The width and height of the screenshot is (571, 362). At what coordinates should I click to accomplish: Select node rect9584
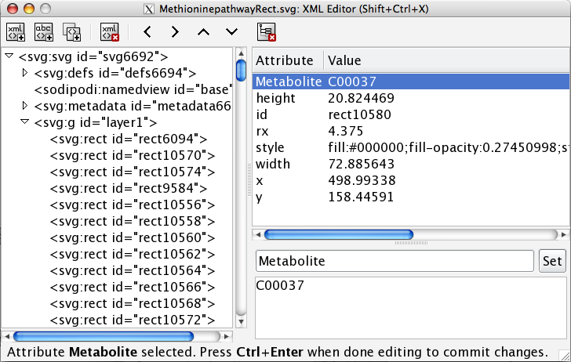tap(129, 189)
